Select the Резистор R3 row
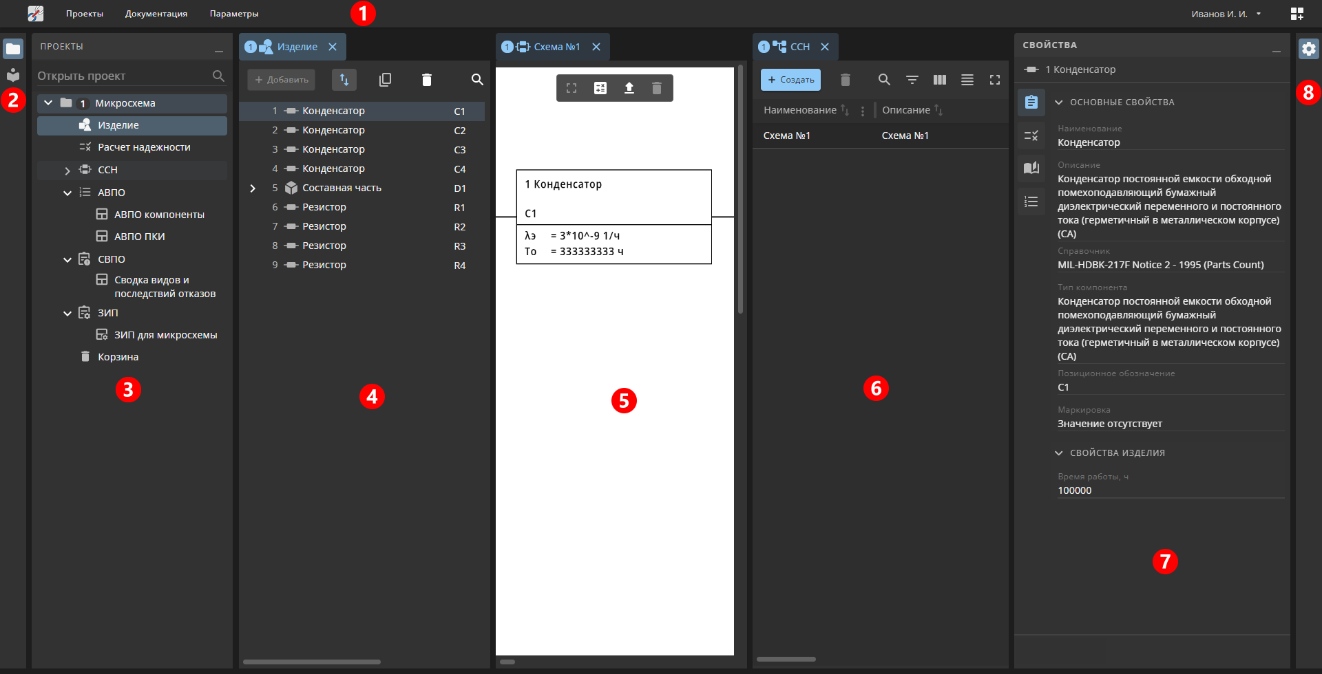Image resolution: width=1322 pixels, height=674 pixels. pyautogui.click(x=361, y=246)
